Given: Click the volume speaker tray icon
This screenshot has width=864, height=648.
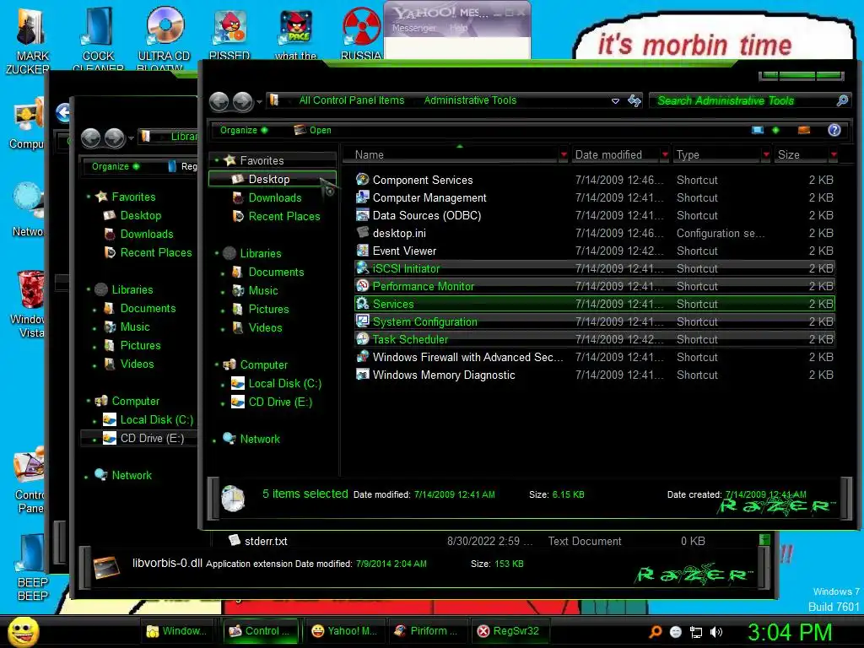Looking at the screenshot, I should (715, 632).
